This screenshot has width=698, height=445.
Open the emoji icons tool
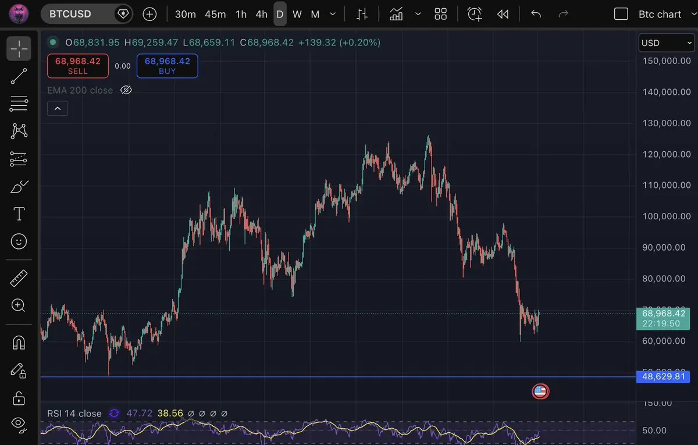pos(19,241)
